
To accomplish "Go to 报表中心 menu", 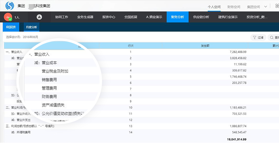I will pos(108,17).
